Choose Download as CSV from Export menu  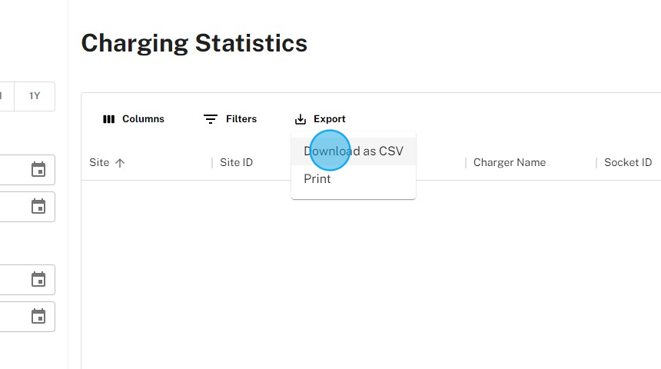[x=354, y=151]
